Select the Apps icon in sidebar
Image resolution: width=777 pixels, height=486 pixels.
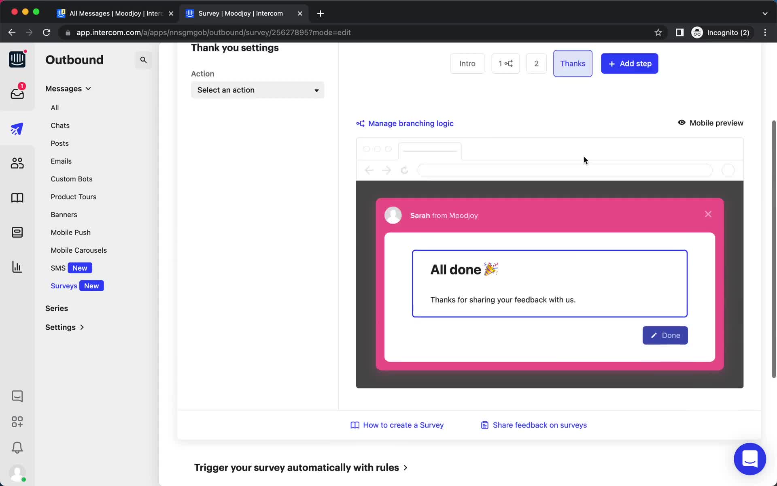(x=17, y=422)
